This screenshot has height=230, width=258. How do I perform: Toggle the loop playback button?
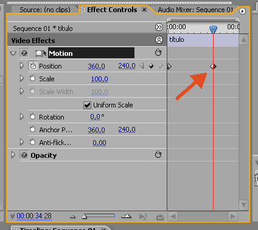160,217
